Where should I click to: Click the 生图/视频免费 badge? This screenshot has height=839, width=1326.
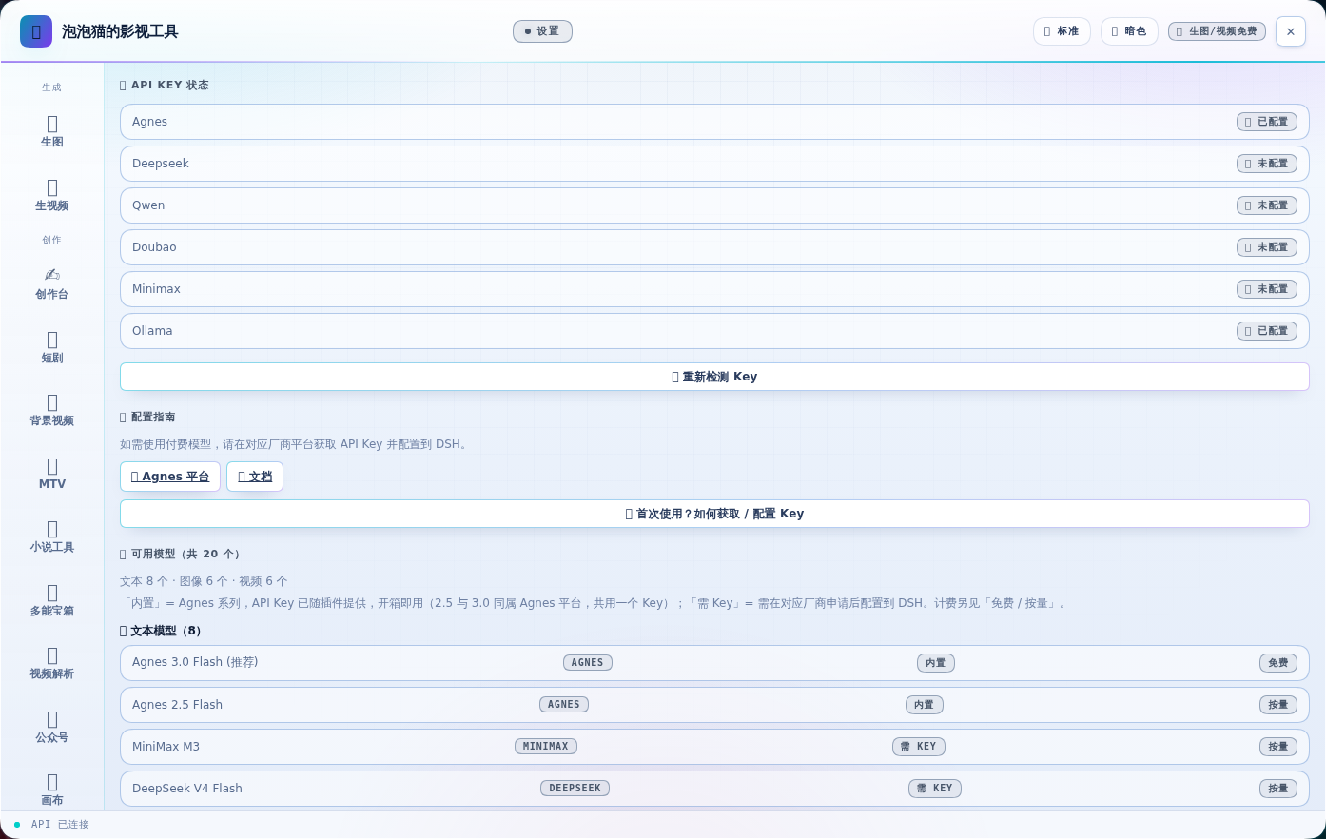tap(1217, 31)
